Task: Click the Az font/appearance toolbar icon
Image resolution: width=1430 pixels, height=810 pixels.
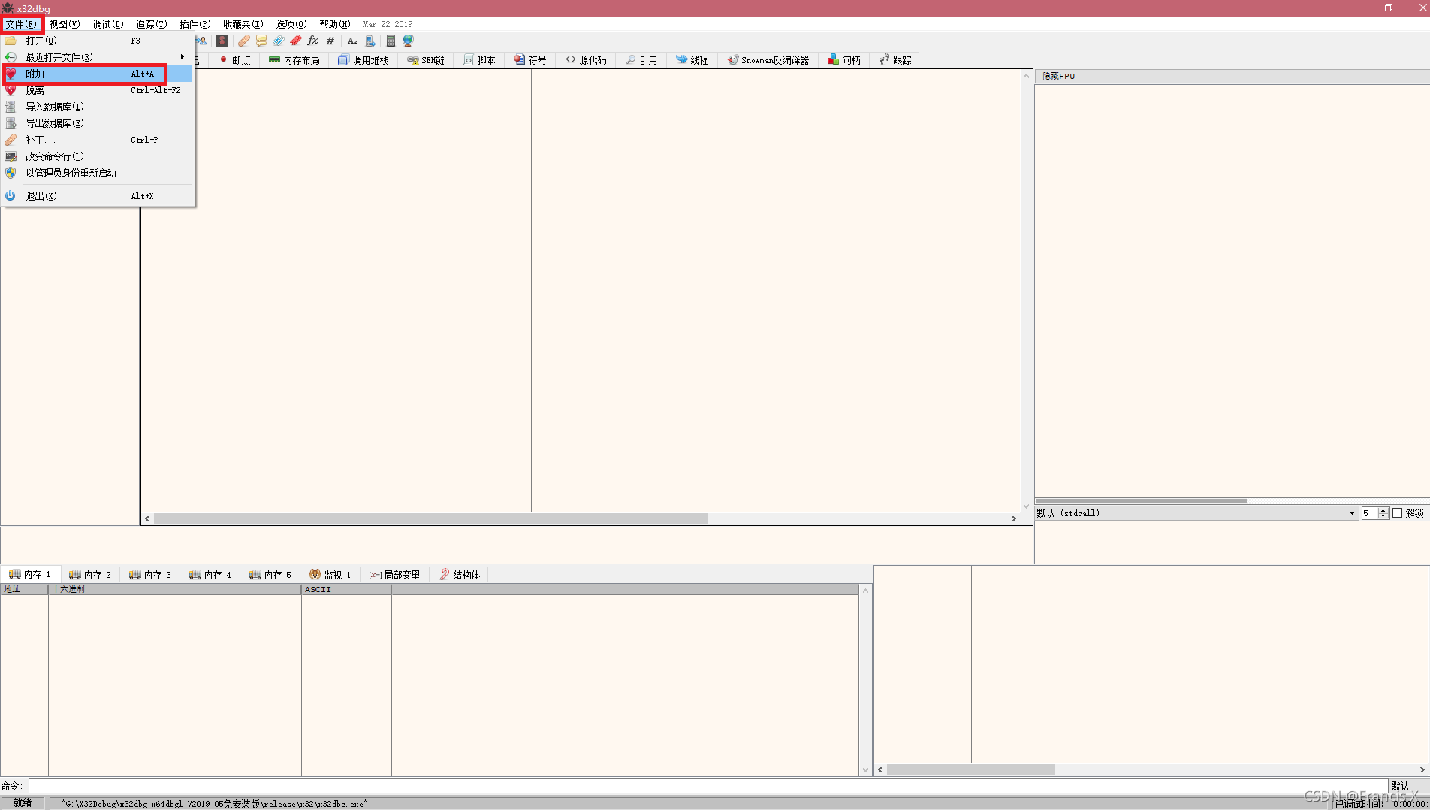Action: (x=352, y=41)
